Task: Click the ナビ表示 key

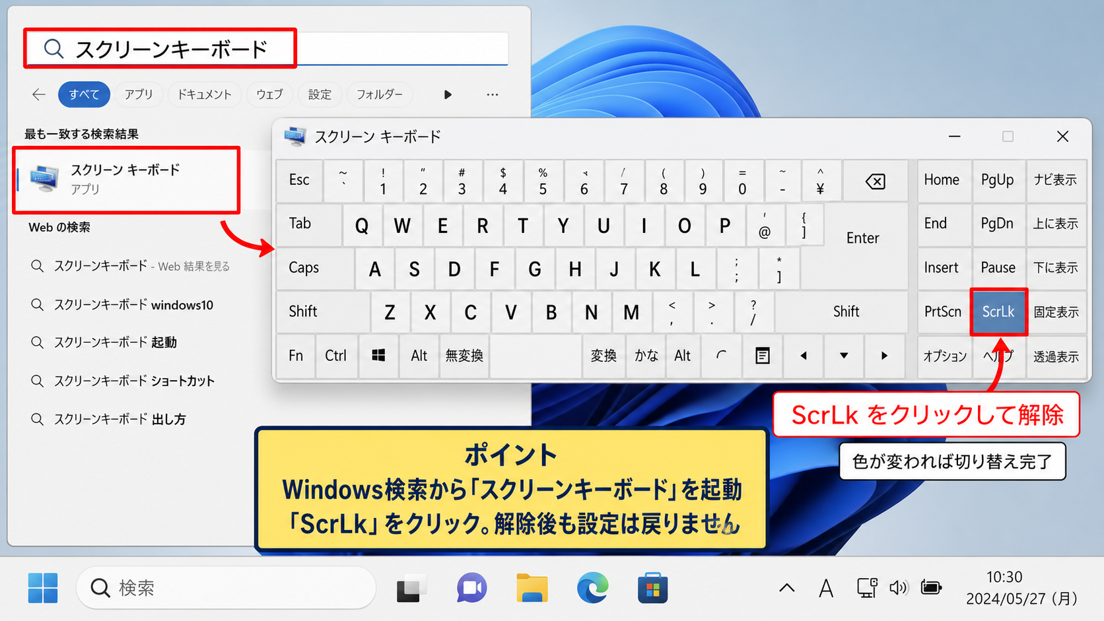Action: click(x=1055, y=180)
